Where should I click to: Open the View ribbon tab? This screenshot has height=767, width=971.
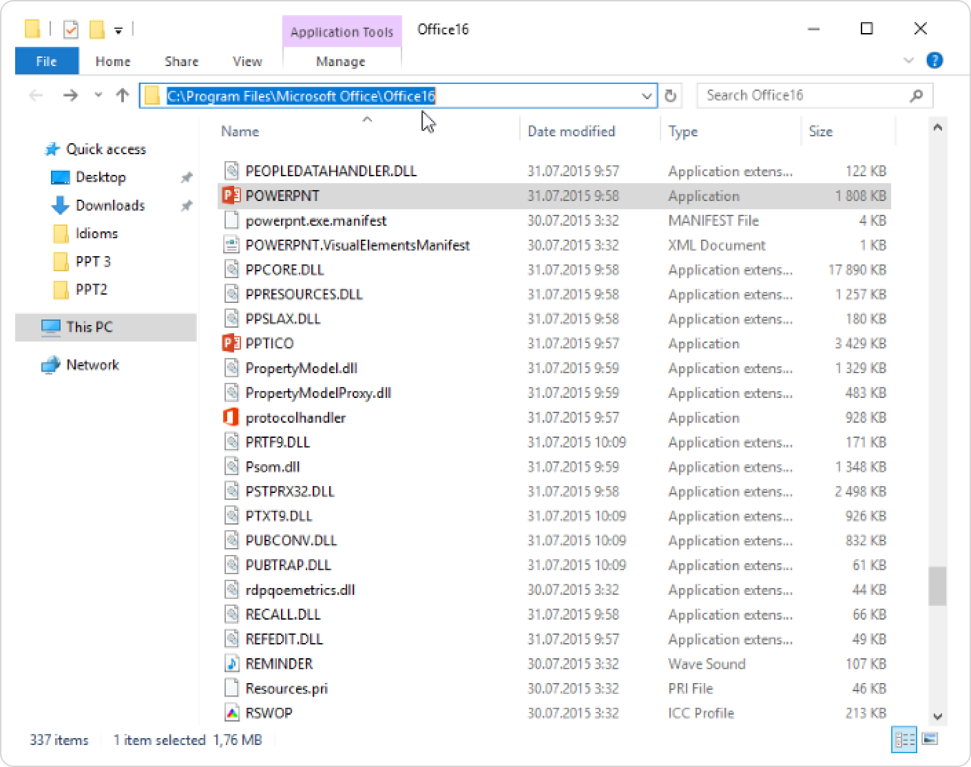pos(247,61)
